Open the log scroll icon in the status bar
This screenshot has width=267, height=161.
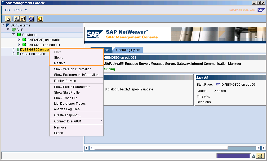(x=260, y=156)
